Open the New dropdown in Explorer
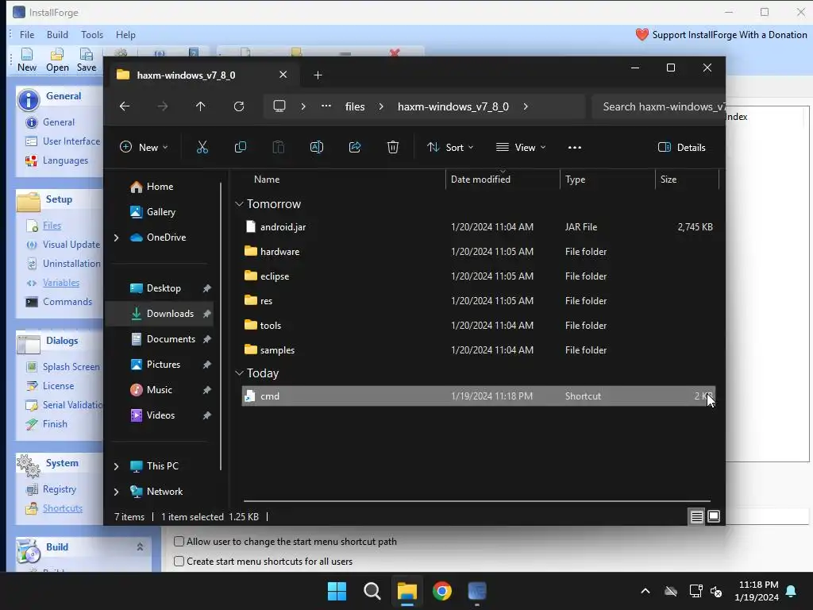 (x=144, y=147)
